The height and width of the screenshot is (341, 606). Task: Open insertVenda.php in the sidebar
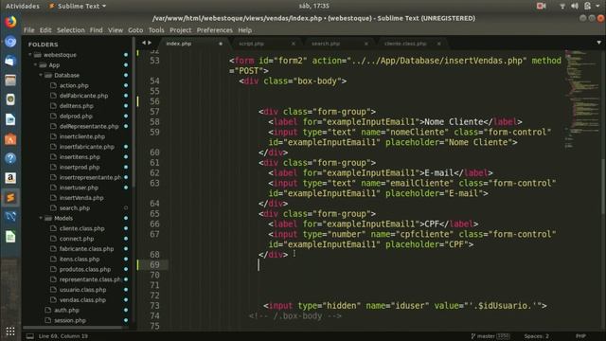[81, 198]
